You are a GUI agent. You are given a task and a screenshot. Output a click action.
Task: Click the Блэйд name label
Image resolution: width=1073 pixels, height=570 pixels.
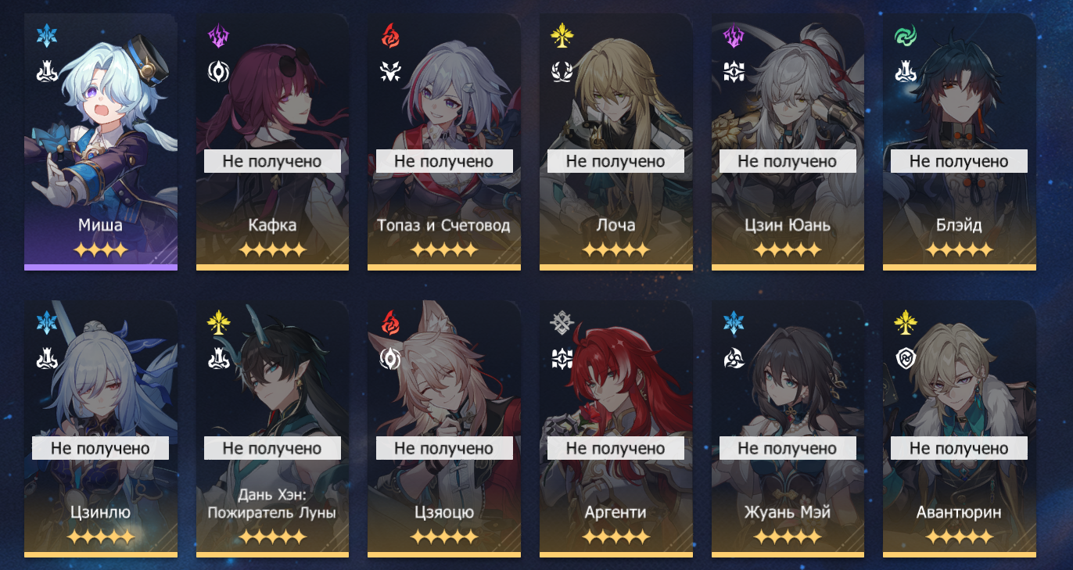click(x=959, y=225)
